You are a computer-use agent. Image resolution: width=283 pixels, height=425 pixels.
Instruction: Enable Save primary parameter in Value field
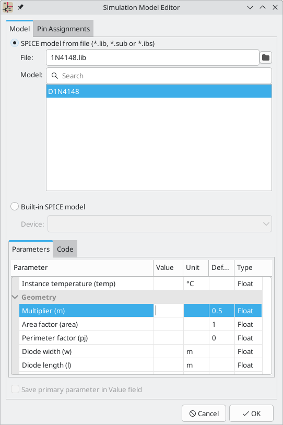click(15, 389)
